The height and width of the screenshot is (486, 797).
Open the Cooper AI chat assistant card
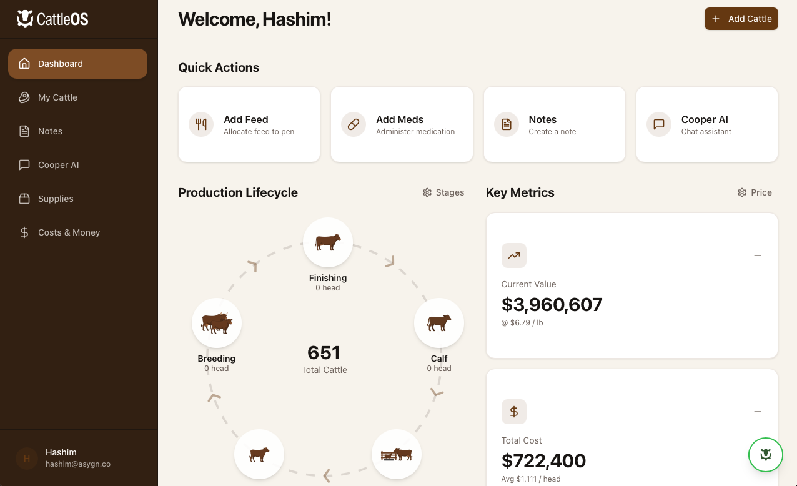(706, 124)
